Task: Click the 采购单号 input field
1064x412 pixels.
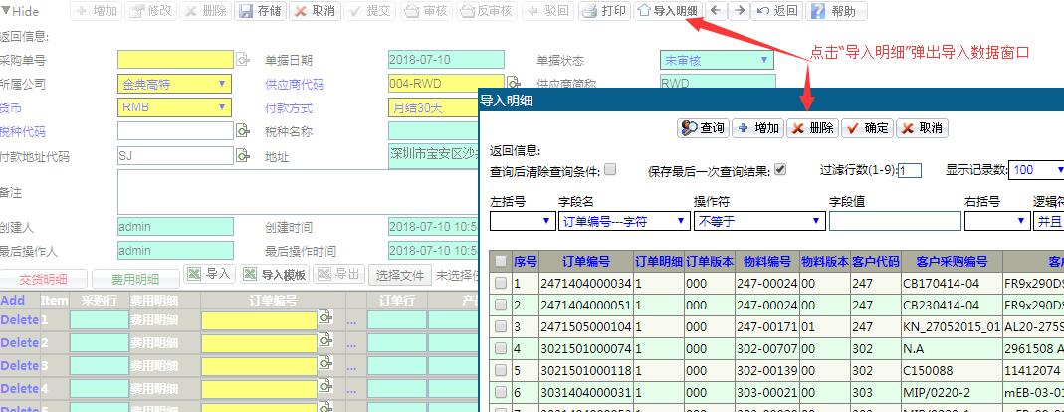Action: tap(175, 60)
